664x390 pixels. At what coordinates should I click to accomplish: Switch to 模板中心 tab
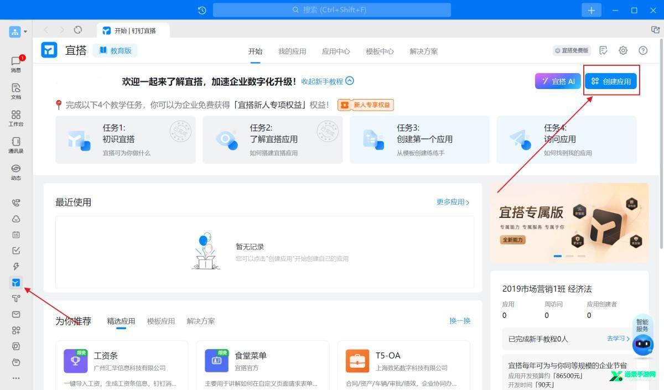(x=380, y=51)
